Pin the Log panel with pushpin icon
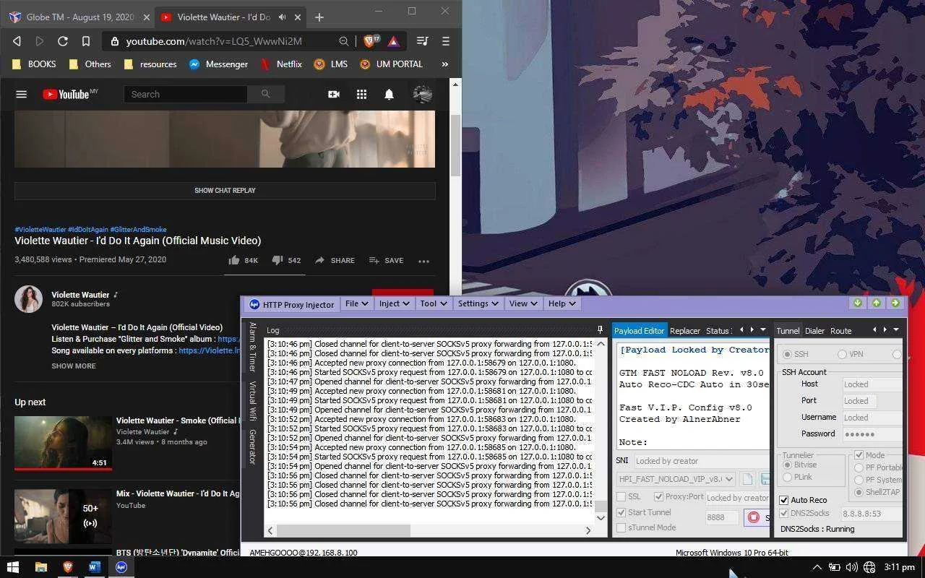 pos(600,329)
